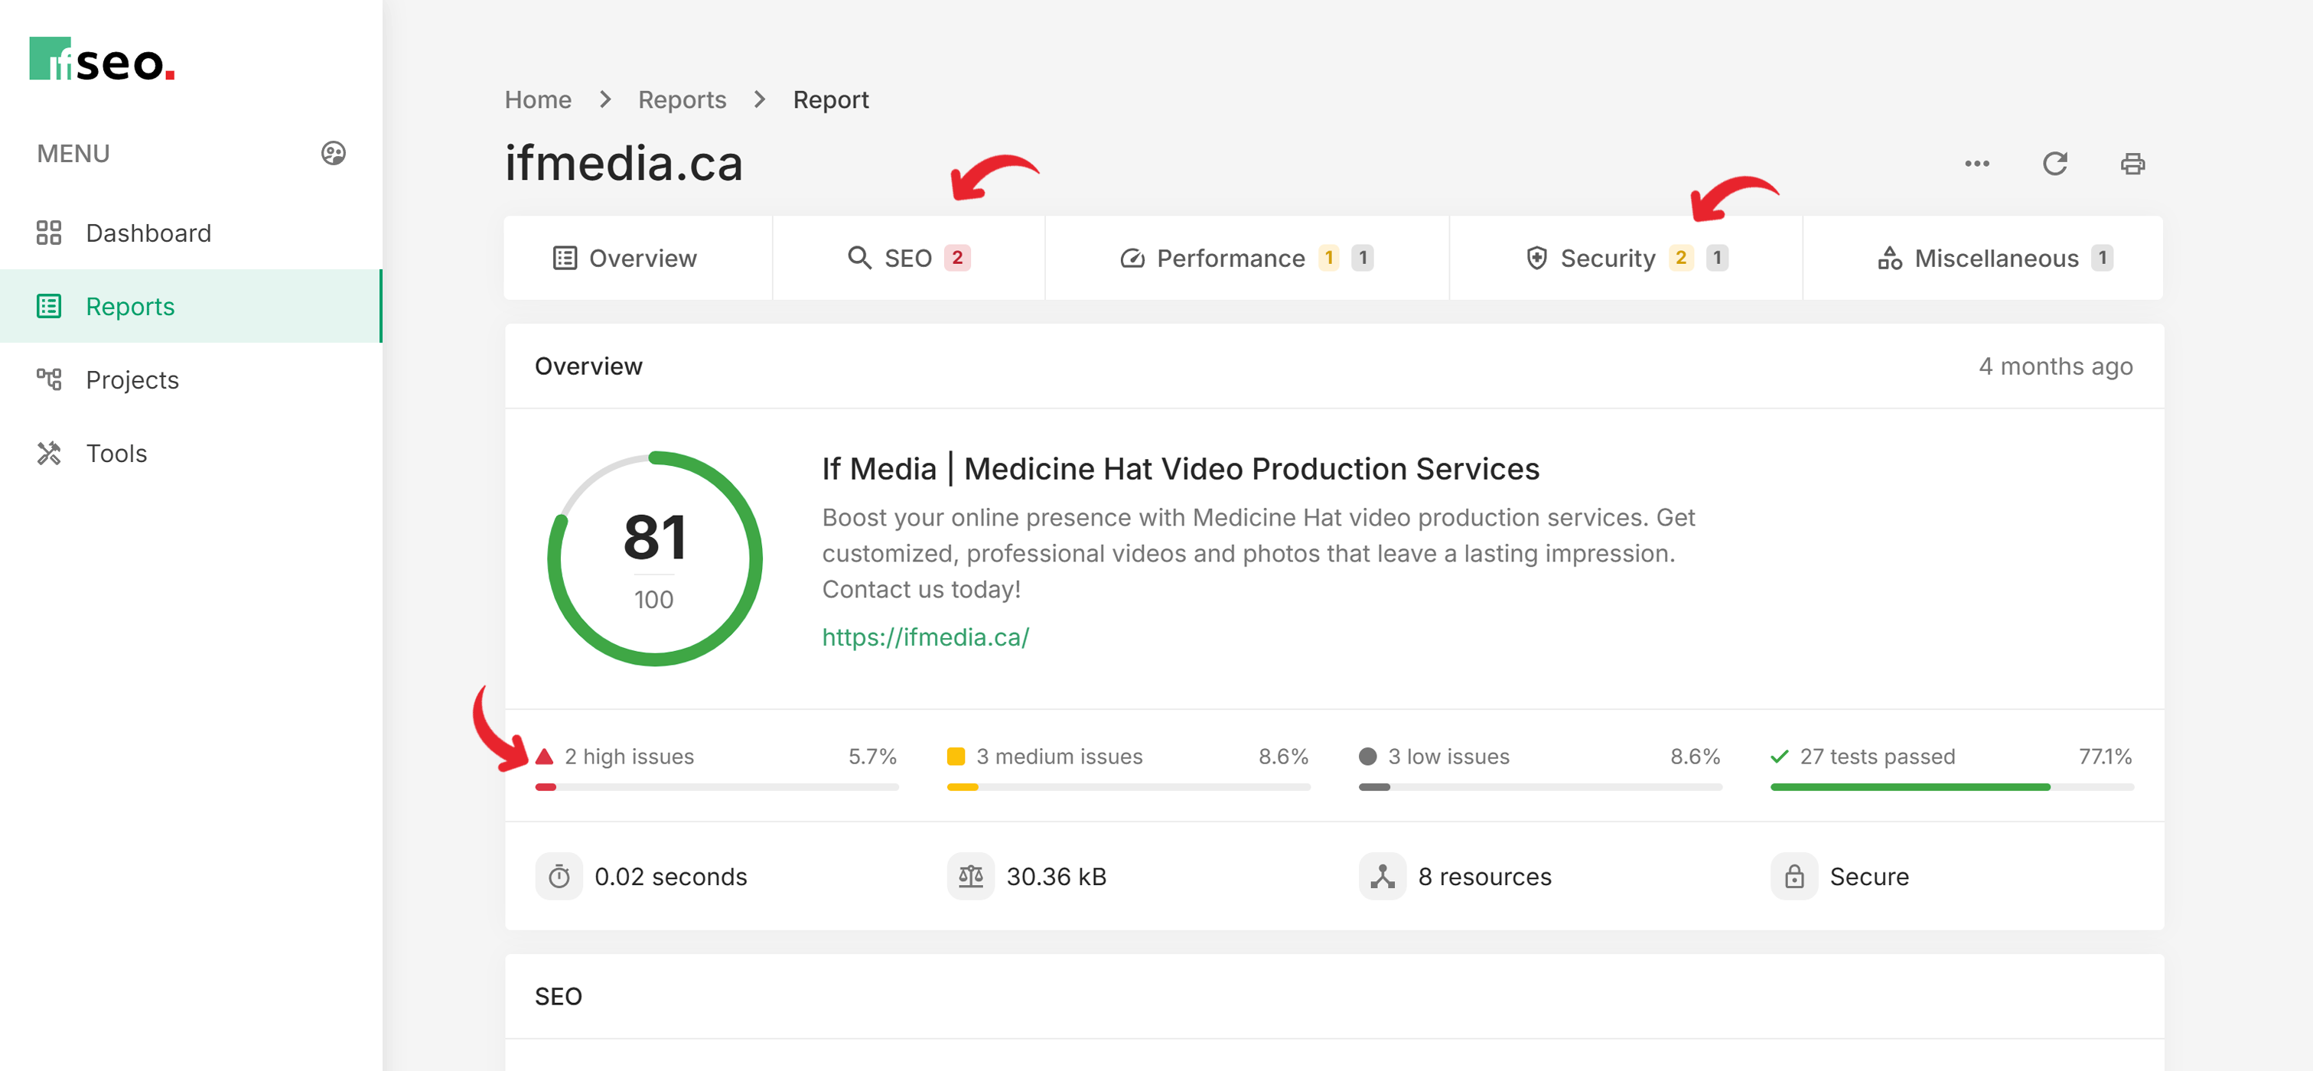Refresh the report with the reload icon
2313x1071 pixels.
[x=2056, y=164]
